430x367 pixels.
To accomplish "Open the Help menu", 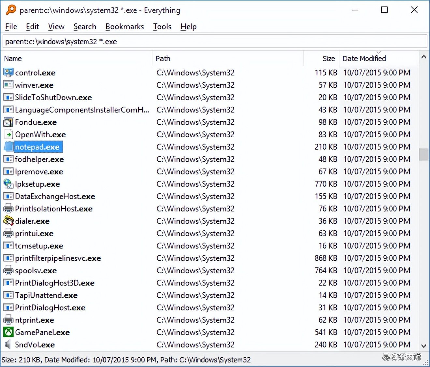I will coord(188,27).
